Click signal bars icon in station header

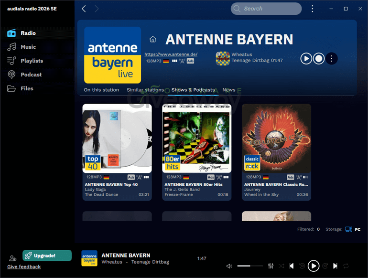[x=174, y=61]
